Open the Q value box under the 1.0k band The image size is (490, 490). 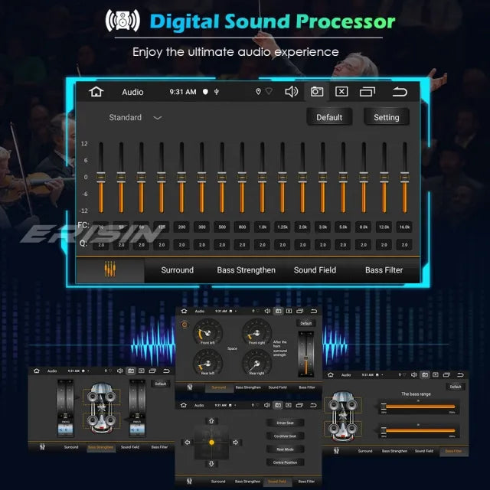(262, 245)
